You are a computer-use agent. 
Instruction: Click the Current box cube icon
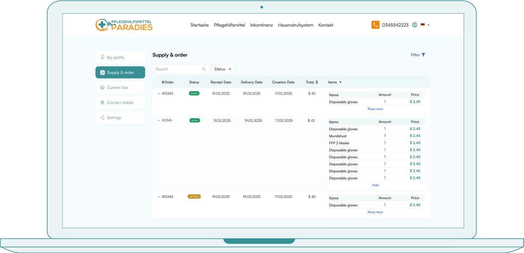click(x=102, y=88)
